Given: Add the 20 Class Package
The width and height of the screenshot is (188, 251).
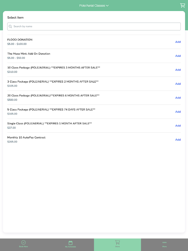Looking at the screenshot, I should 178,98.
